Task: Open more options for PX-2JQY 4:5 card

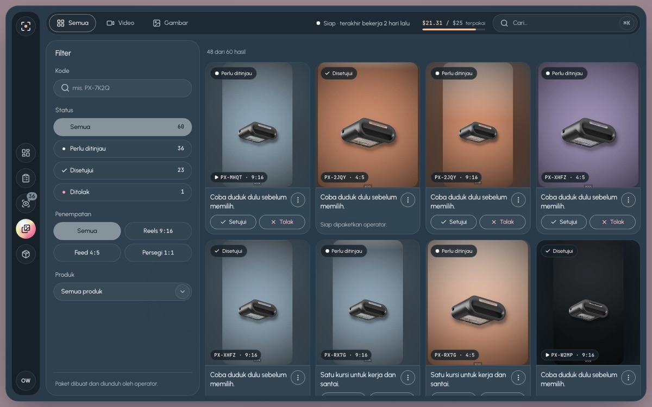Action: pos(408,200)
